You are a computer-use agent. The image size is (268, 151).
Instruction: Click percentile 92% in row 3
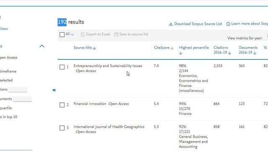tap(183, 127)
